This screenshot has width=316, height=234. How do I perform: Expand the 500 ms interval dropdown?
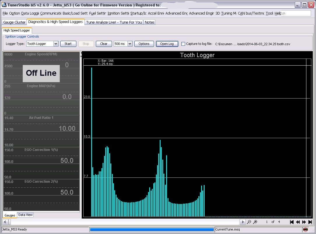click(x=130, y=44)
